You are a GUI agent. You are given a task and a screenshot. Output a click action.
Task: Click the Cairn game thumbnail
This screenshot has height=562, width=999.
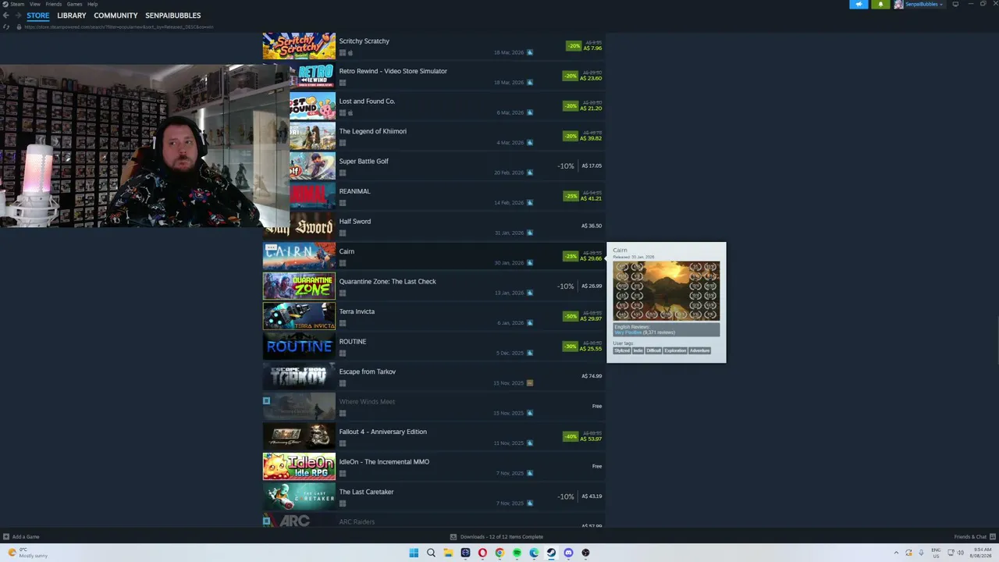click(299, 257)
